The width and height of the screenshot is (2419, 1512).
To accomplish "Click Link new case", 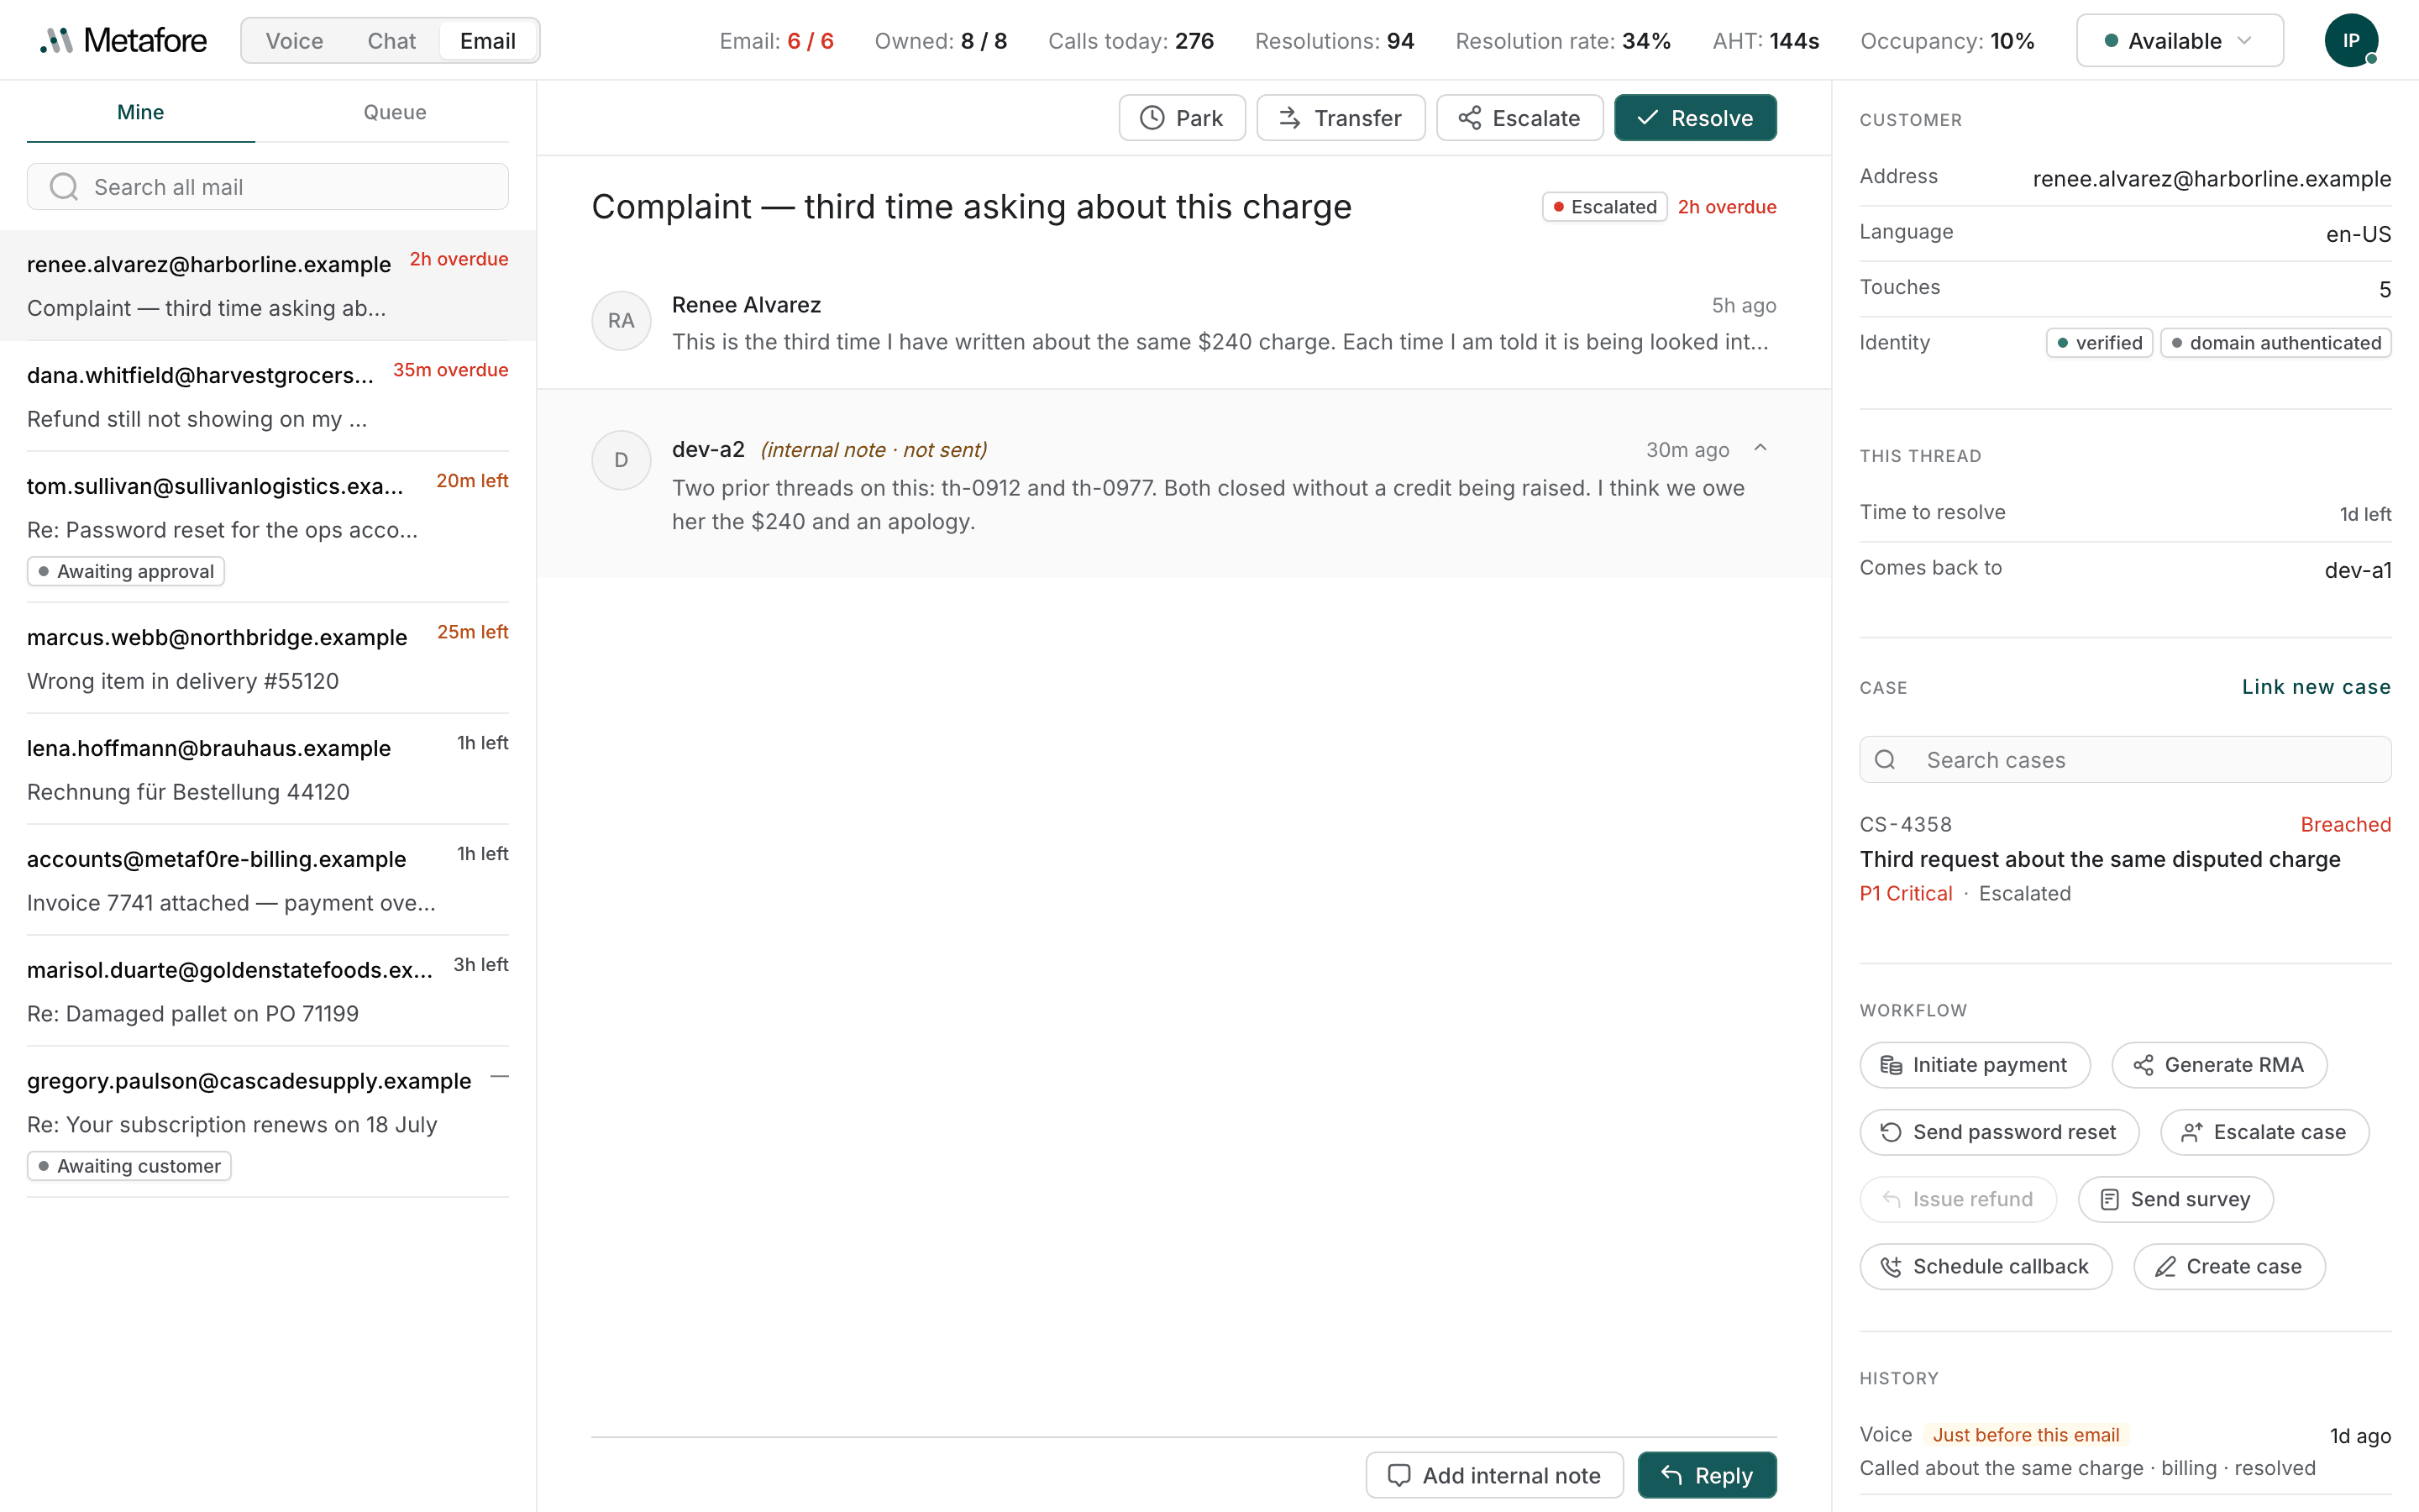I will 2316,687.
